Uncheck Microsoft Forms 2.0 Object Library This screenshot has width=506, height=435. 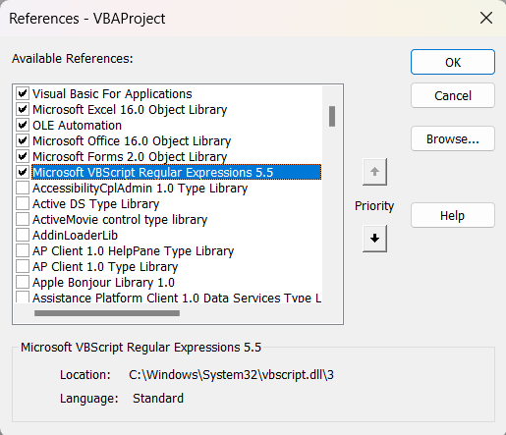(23, 157)
